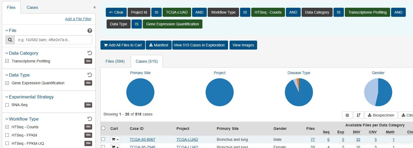Screen dimensions: 413x148
Task: Reset the Data Category filter
Action: [x=90, y=53]
